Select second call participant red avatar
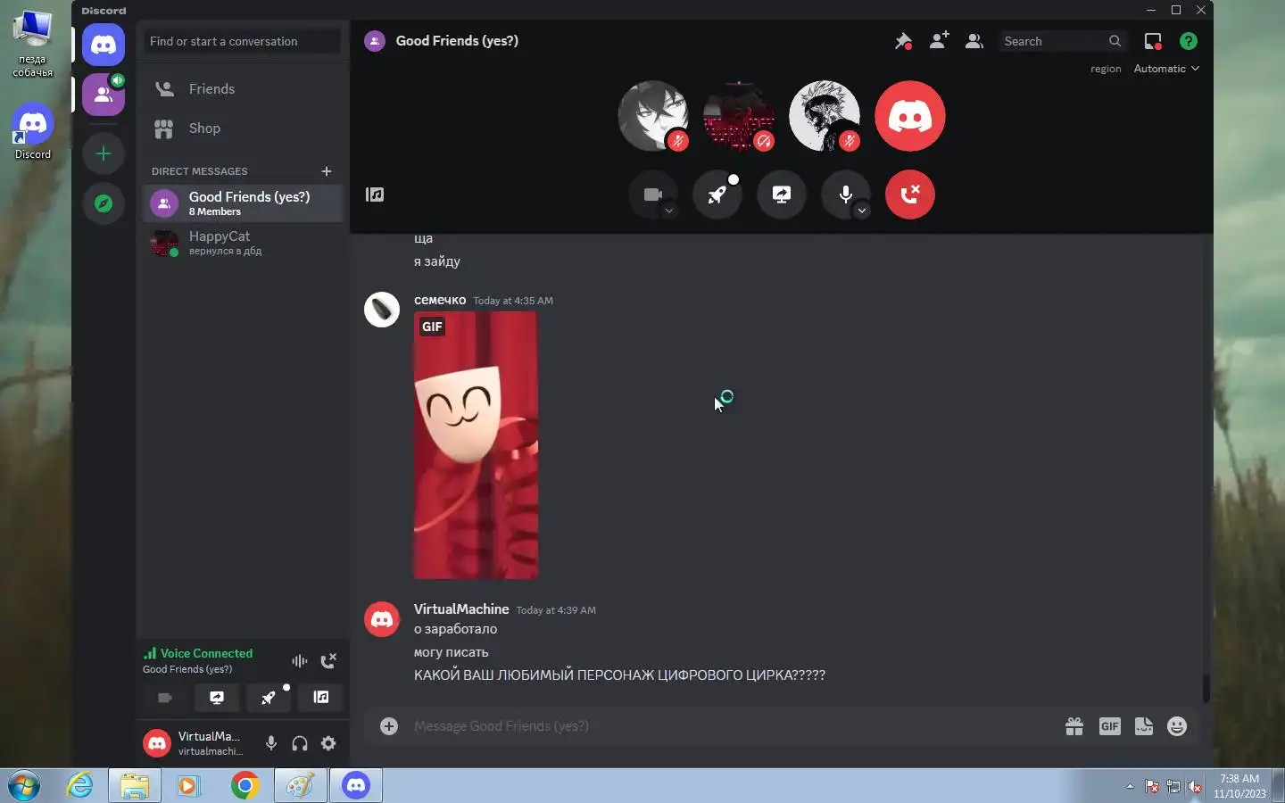The width and height of the screenshot is (1285, 803). 739,116
